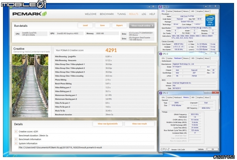This screenshot has height=160, width=237.
Task: Select Caches tab in top CPU-Z window
Action: click(x=170, y=12)
